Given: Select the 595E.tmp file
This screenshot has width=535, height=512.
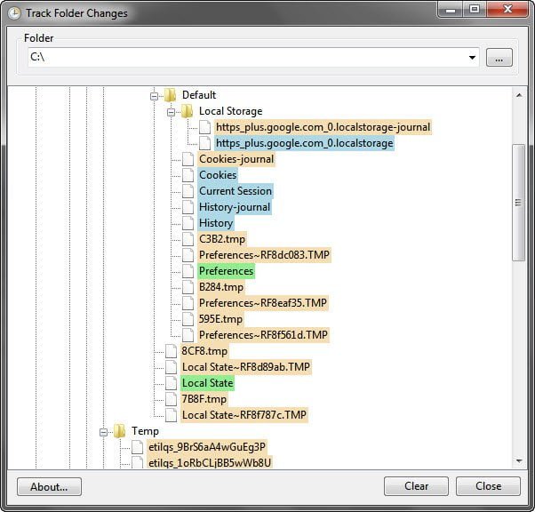Looking at the screenshot, I should click(220, 319).
